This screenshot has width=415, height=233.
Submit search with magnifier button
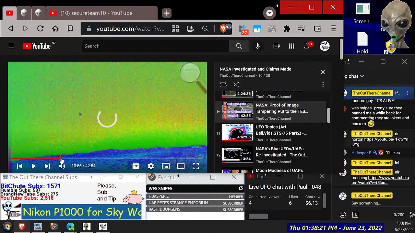[x=239, y=46]
